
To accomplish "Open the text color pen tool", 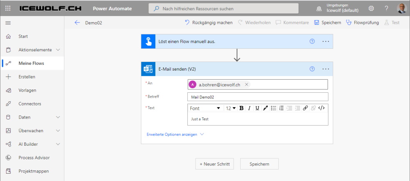I will [265, 108].
